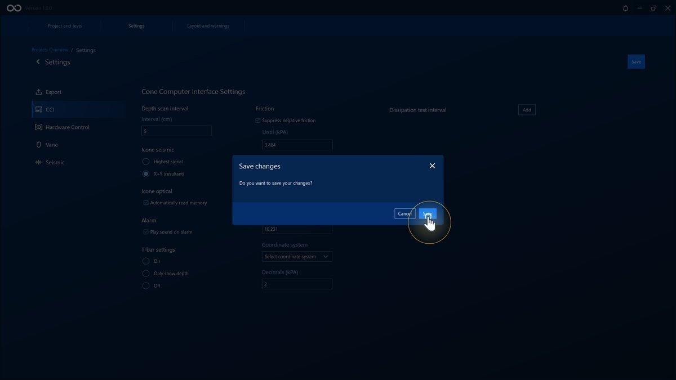The height and width of the screenshot is (380, 676).
Task: Open the Layout and warnings tab
Action: [x=208, y=26]
